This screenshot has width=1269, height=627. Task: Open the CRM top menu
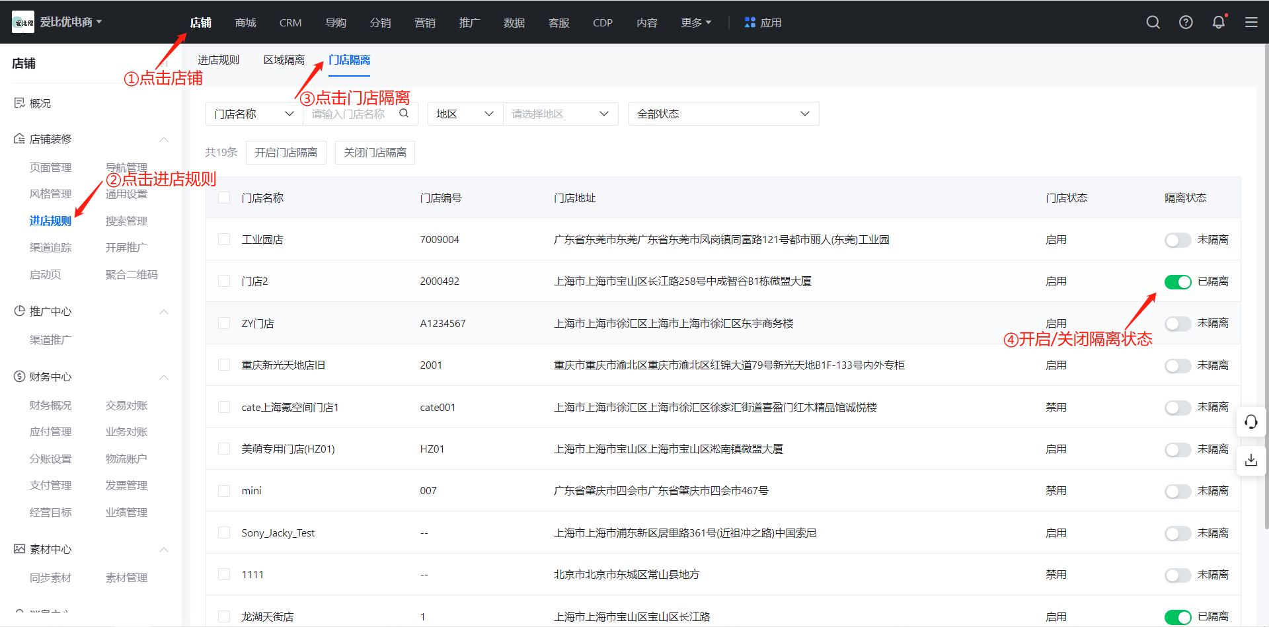(x=290, y=22)
